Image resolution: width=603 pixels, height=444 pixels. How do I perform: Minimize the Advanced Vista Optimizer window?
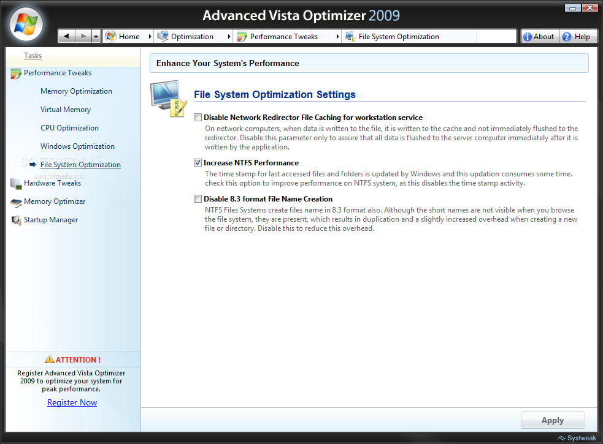coord(572,7)
